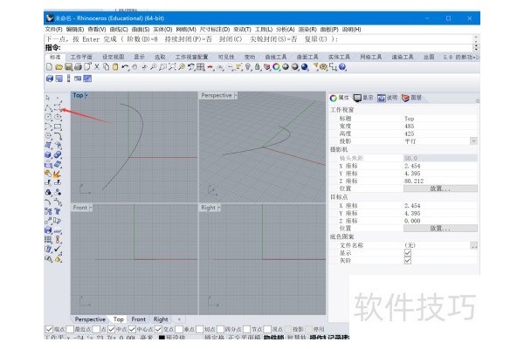This screenshot has height=349, width=524.
Task: Open the 投影 projection dropdown arrow
Action: (473, 141)
